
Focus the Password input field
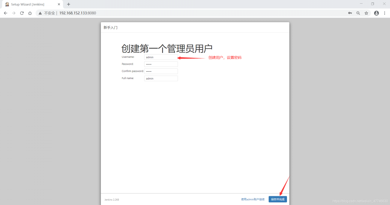pos(161,64)
